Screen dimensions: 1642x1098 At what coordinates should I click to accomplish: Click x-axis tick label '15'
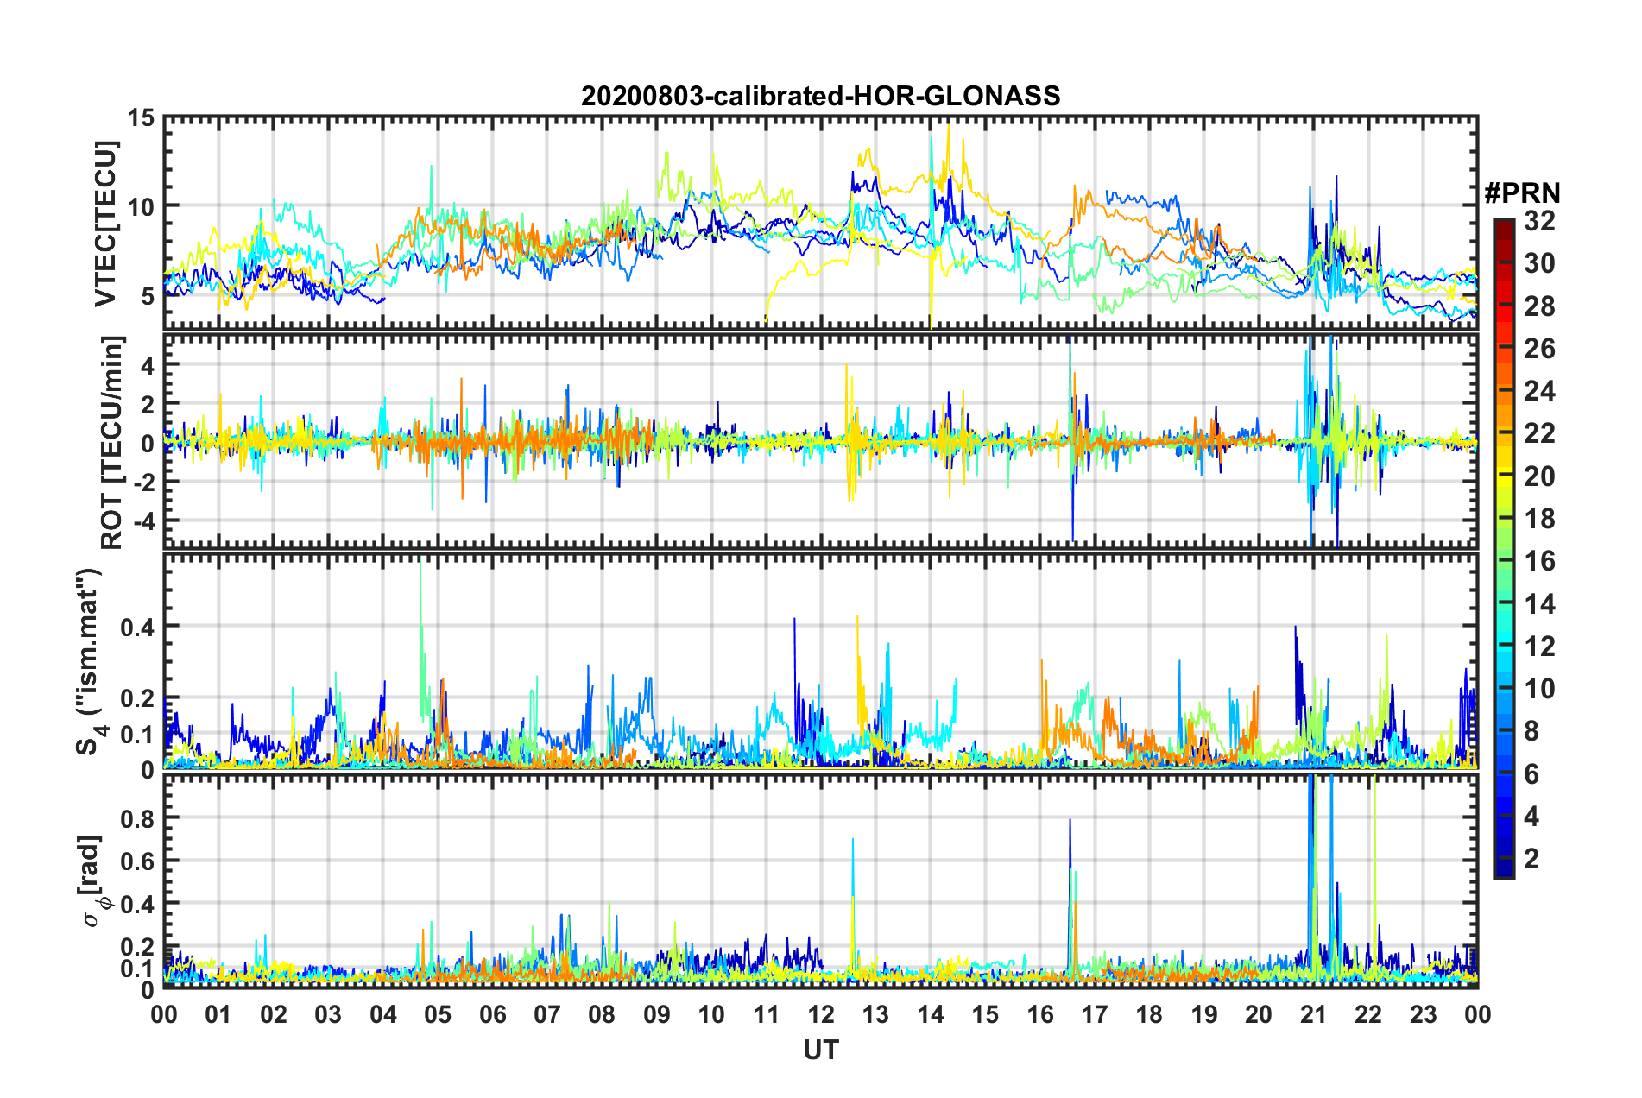(985, 1014)
